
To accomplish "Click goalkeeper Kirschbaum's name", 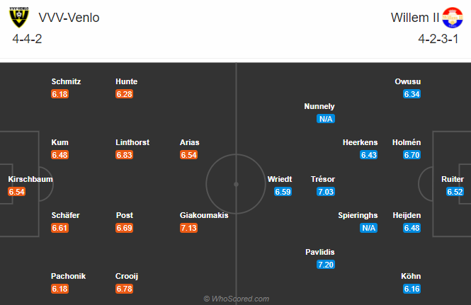I will [30, 179].
